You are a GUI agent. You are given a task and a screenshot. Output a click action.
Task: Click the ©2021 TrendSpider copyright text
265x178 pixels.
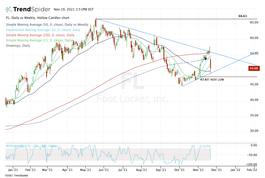point(17,175)
